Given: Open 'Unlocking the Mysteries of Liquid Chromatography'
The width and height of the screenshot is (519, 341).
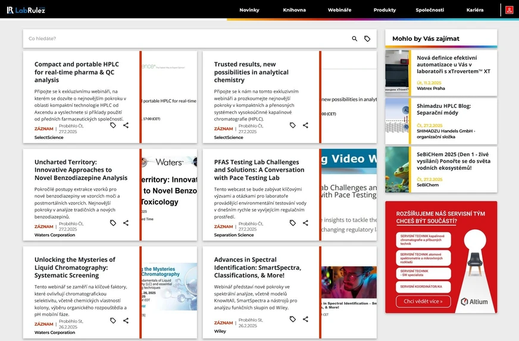Looking at the screenshot, I should click(x=75, y=267).
